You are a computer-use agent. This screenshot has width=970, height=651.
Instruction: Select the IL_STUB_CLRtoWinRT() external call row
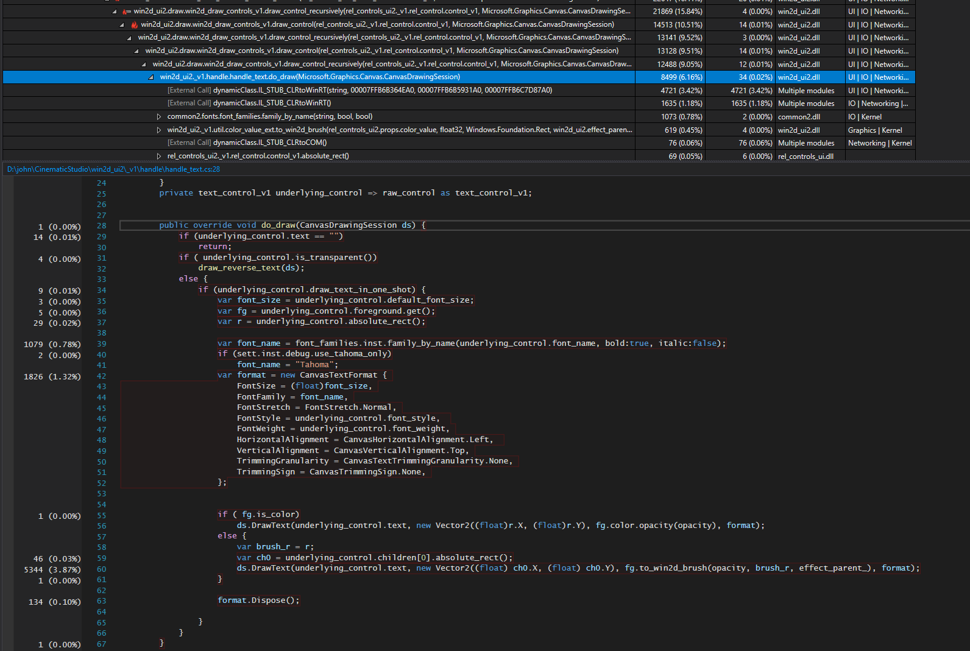459,104
